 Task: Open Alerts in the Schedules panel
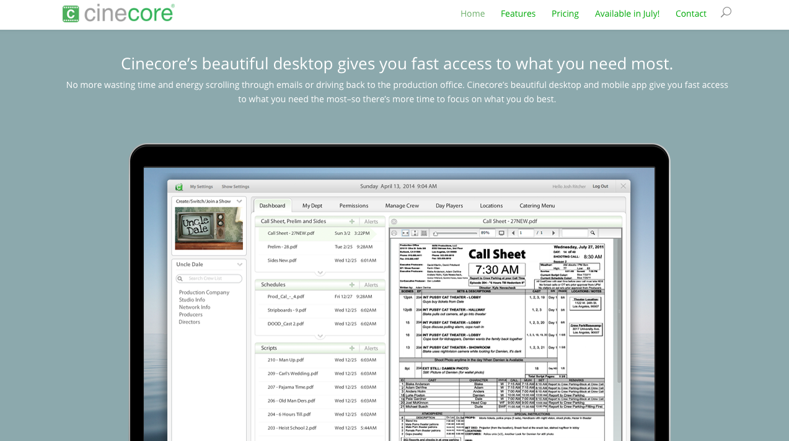click(371, 285)
